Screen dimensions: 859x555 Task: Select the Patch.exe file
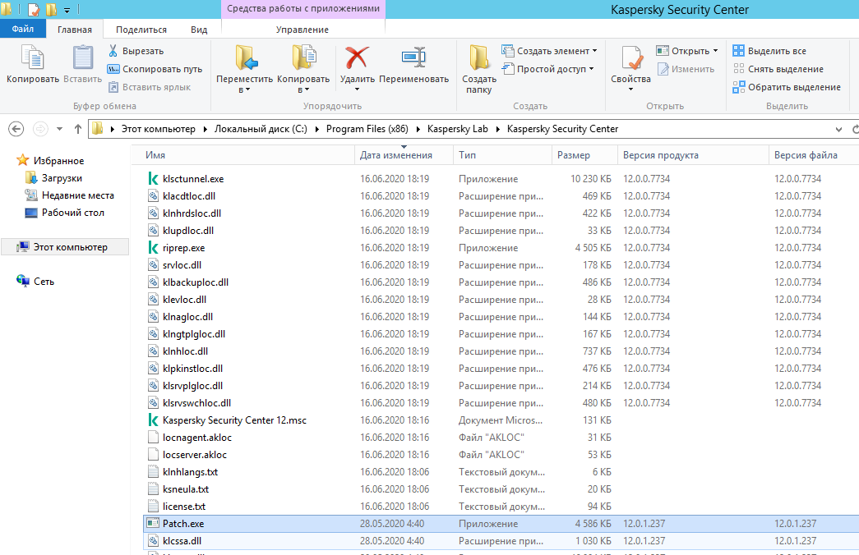tap(183, 524)
